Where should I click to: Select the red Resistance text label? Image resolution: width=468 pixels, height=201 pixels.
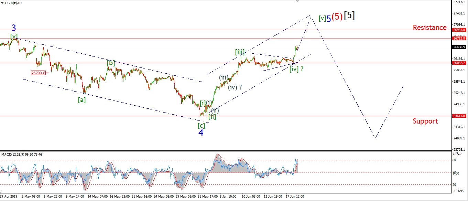[x=429, y=28]
